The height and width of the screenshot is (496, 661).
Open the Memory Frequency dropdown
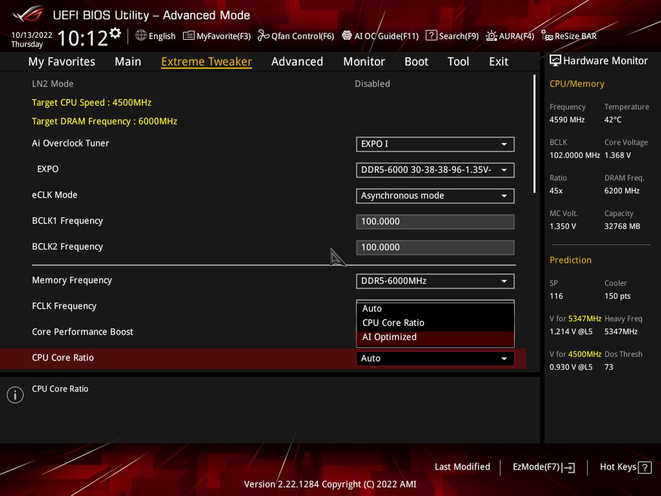pos(435,281)
